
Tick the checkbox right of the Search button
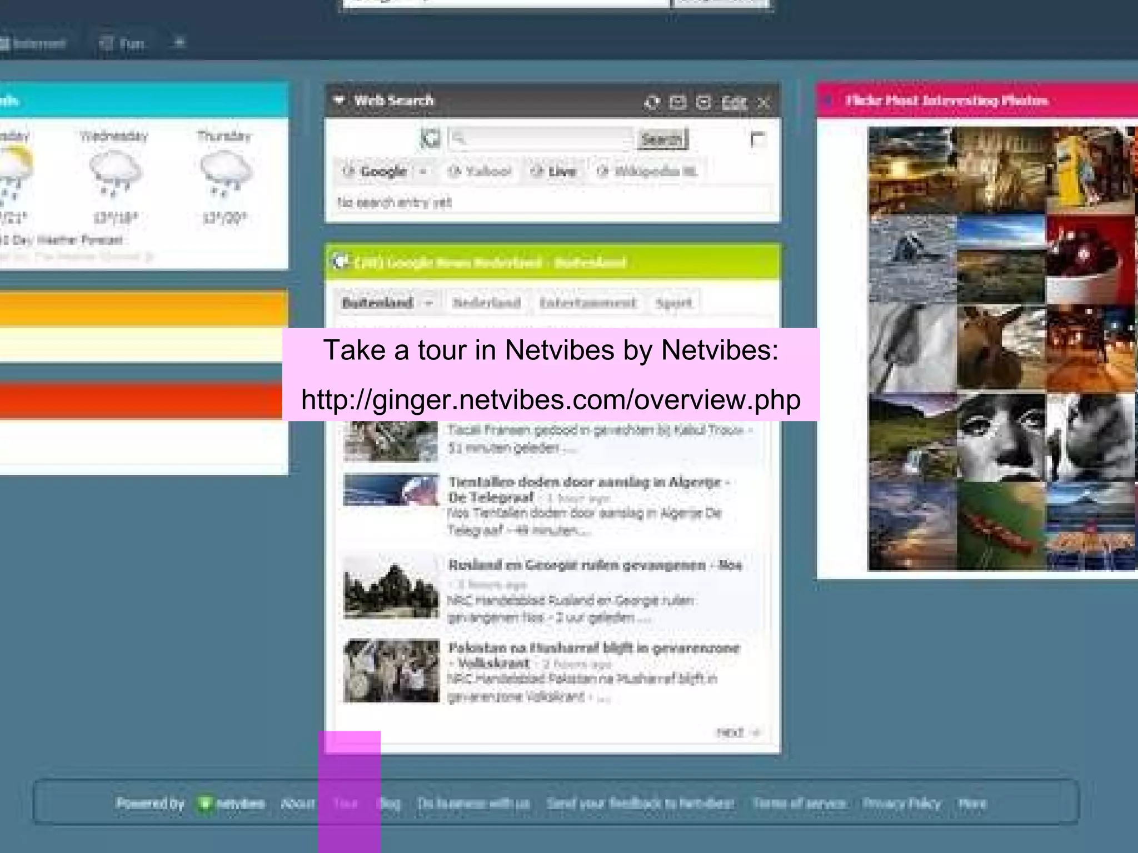tap(757, 139)
